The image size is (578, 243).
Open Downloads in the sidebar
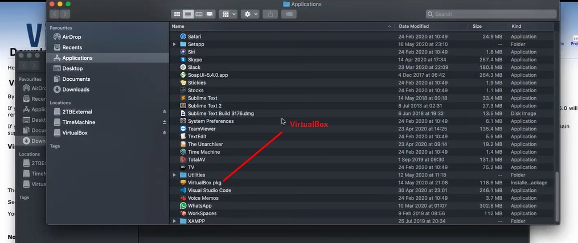108,89
